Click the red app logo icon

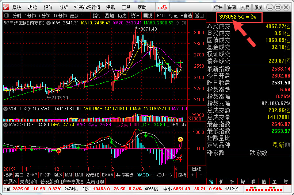[6, 7]
